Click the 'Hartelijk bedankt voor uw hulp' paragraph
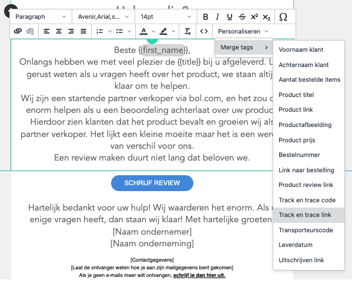 point(150,213)
